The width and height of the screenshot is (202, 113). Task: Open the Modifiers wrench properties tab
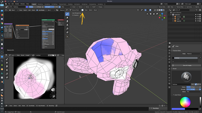(170, 69)
